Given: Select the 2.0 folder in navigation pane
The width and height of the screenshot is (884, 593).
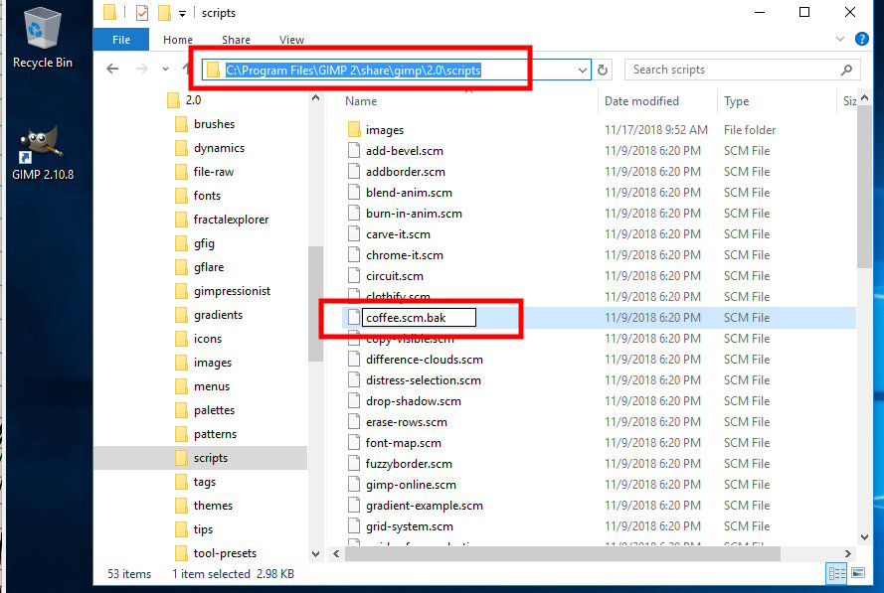Looking at the screenshot, I should click(184, 100).
